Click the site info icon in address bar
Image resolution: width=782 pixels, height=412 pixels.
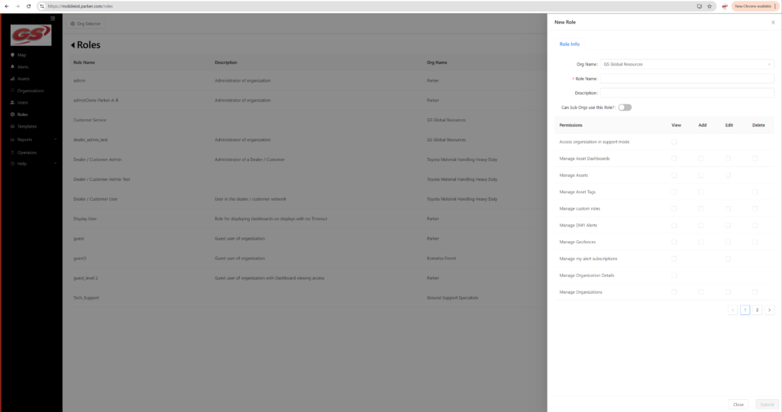pyautogui.click(x=43, y=6)
